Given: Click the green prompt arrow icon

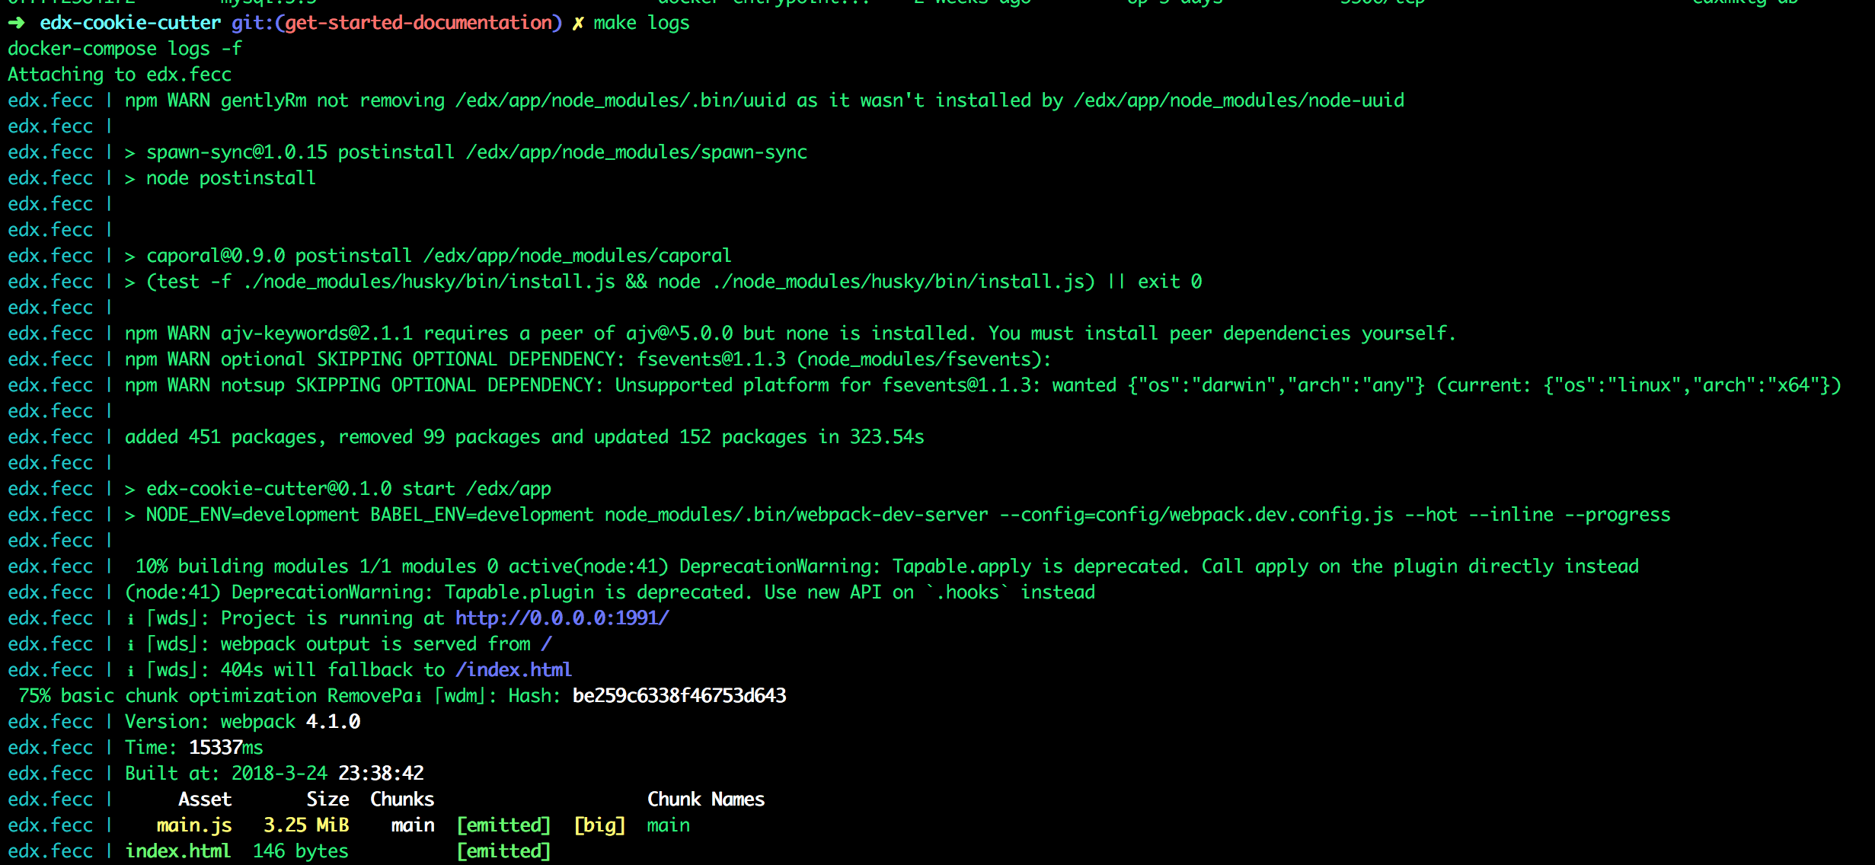Looking at the screenshot, I should pyautogui.click(x=17, y=23).
